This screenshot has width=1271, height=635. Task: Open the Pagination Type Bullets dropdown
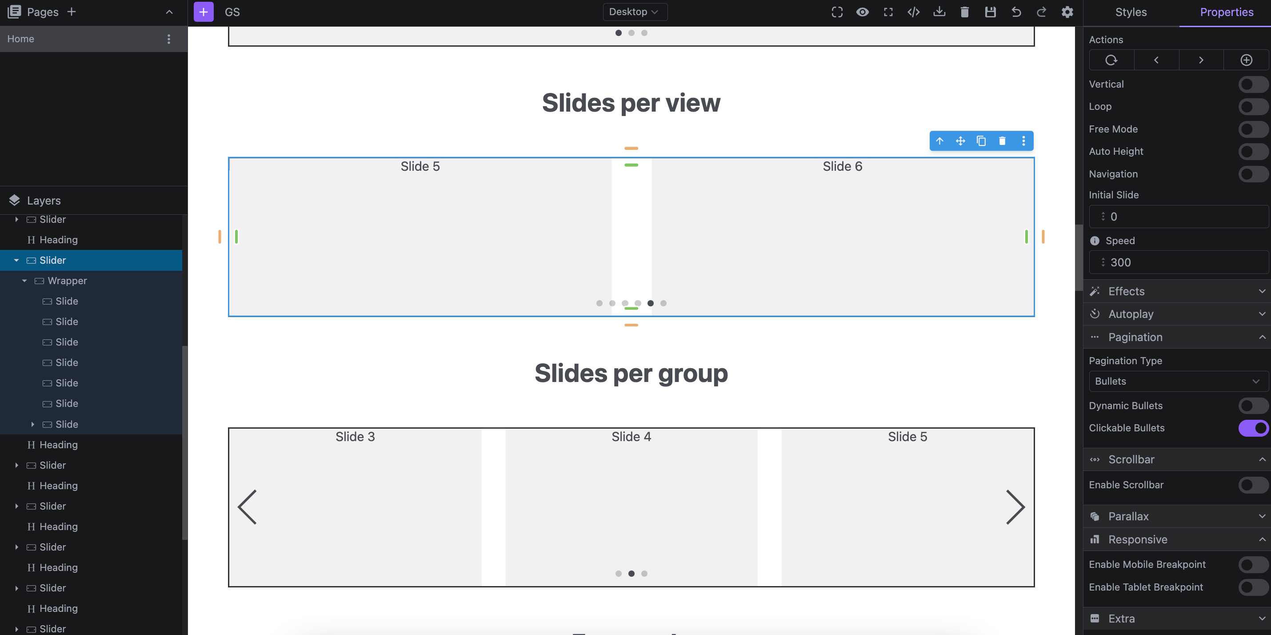[x=1177, y=381]
